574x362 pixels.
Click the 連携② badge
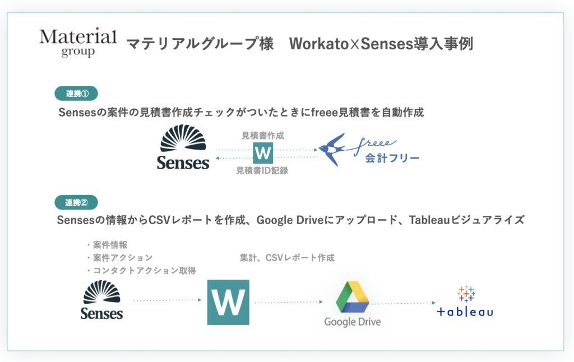coord(77,202)
